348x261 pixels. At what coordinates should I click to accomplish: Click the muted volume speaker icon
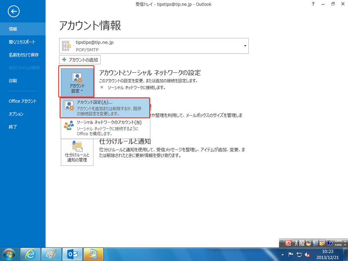click(308, 254)
